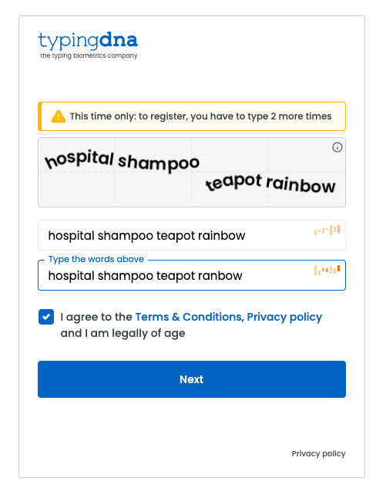
Task: Click the word 'rainbow' in the captcha
Action: (x=300, y=184)
